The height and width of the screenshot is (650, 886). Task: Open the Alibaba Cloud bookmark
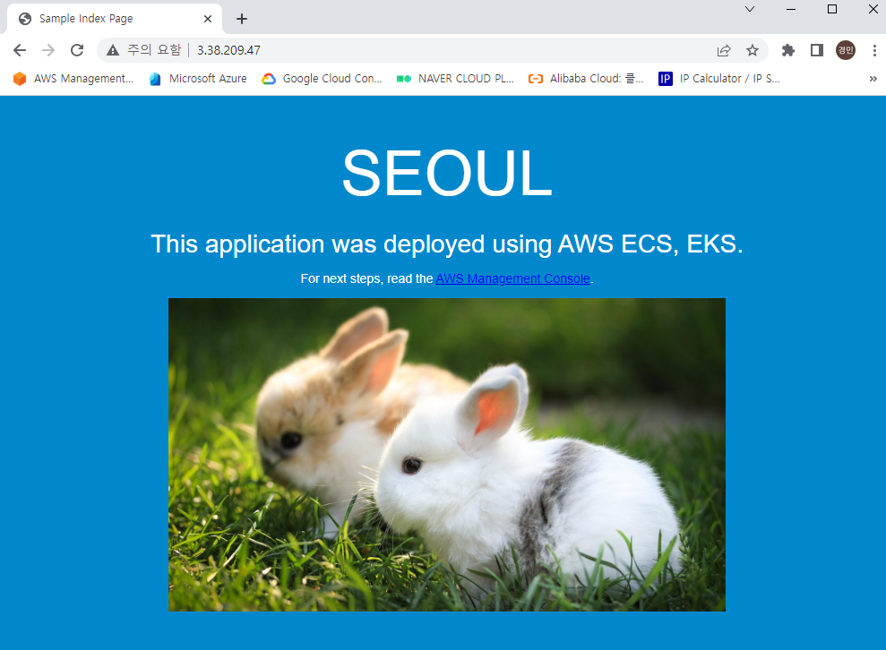click(586, 79)
